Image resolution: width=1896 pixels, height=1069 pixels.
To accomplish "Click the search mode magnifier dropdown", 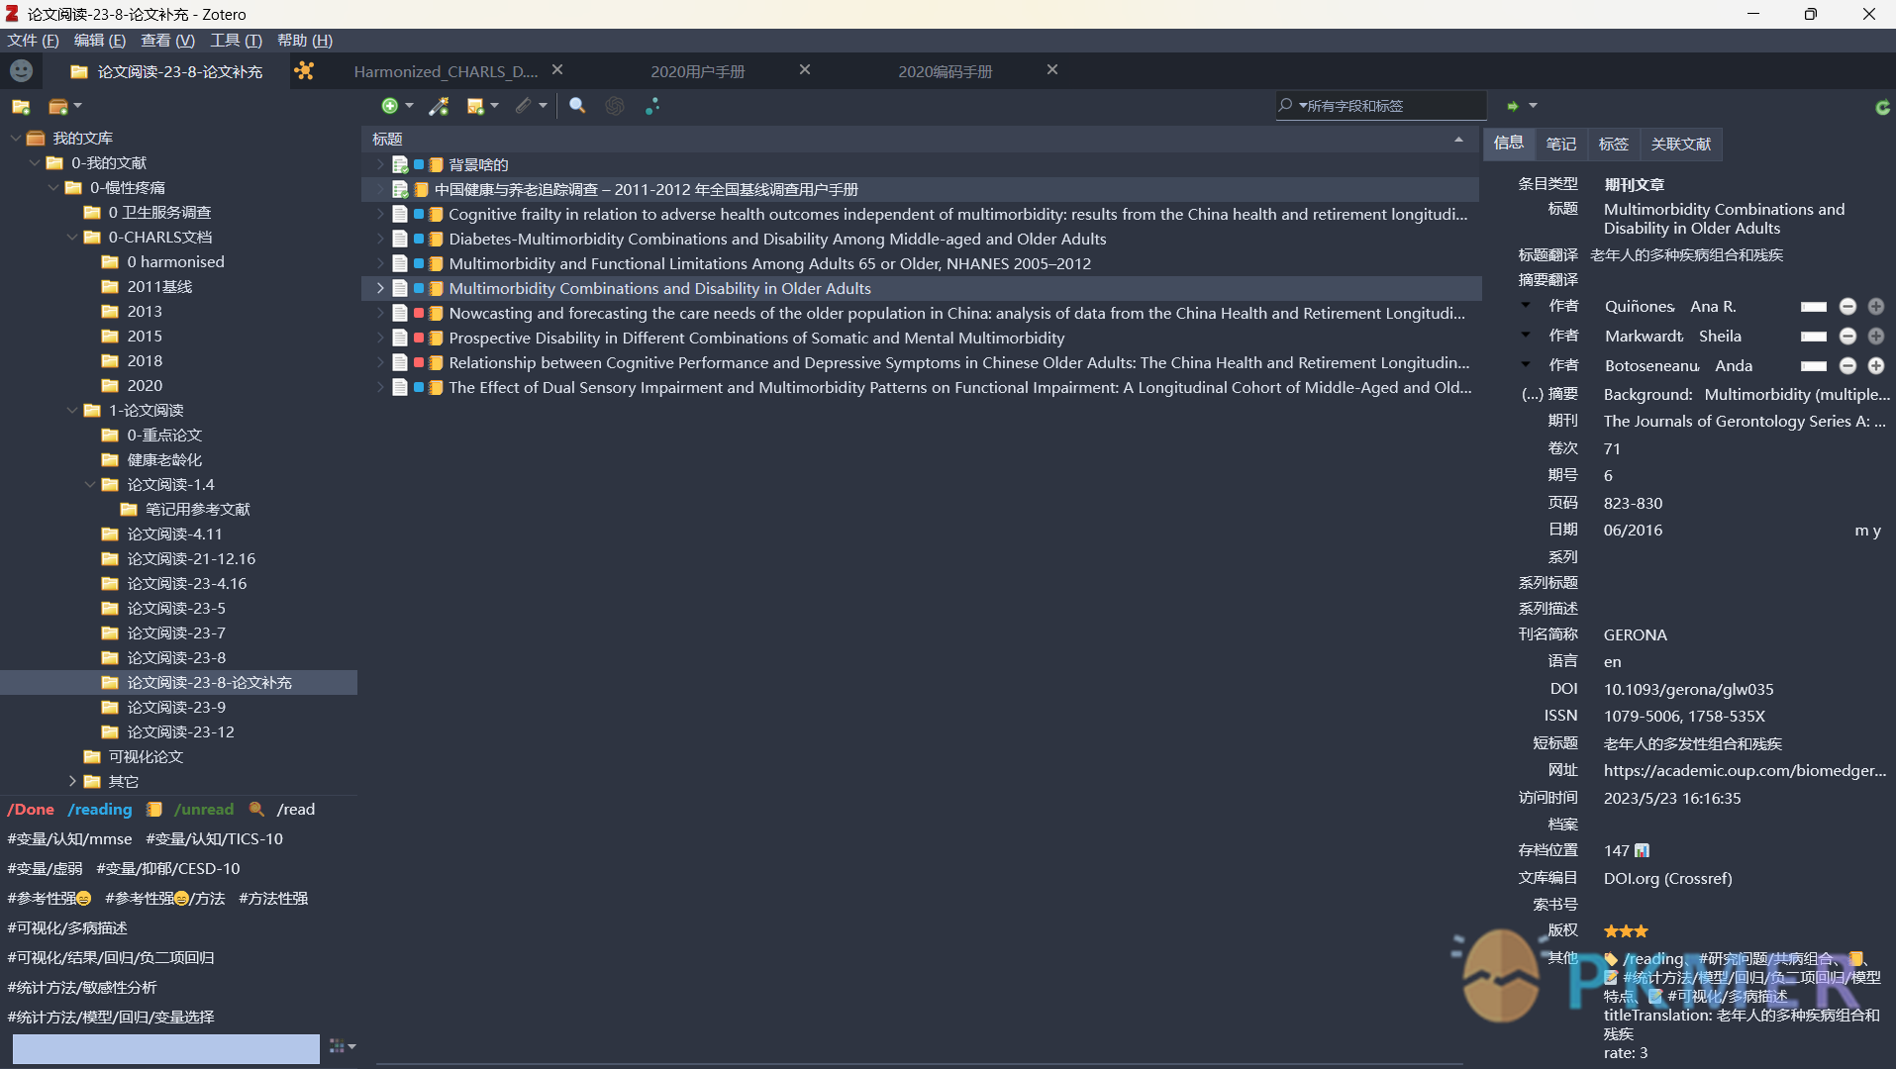I will [1291, 106].
